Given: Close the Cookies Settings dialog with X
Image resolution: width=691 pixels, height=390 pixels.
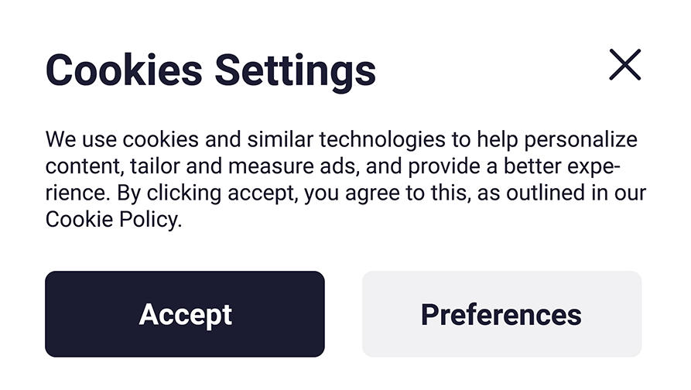Looking at the screenshot, I should 624,65.
